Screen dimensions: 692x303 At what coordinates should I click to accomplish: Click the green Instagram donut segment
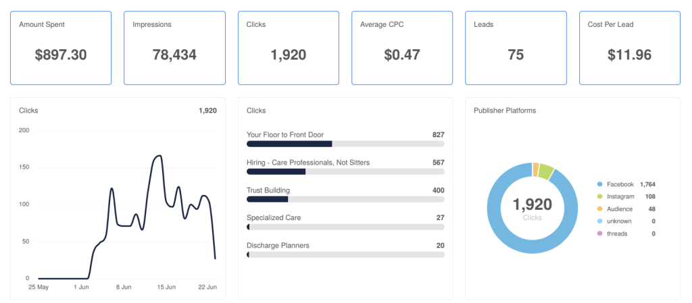coord(546,171)
